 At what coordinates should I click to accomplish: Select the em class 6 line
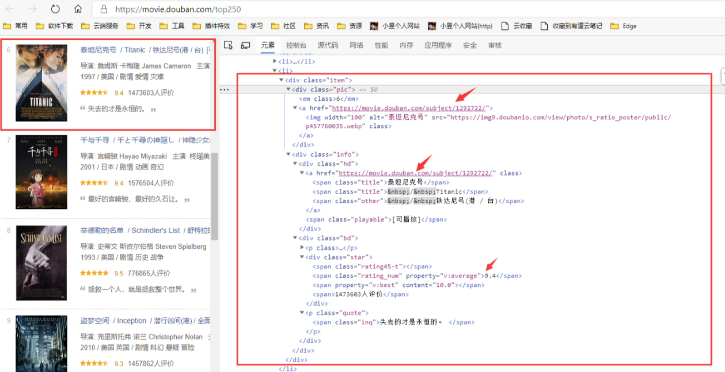(328, 98)
